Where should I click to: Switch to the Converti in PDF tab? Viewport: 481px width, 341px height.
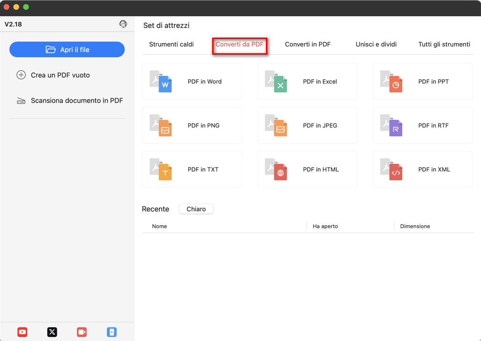point(307,44)
